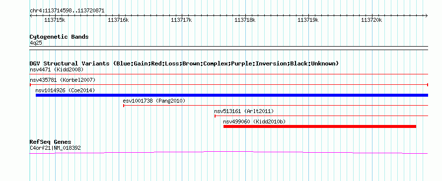
Task: Open variant esv1001738 (Pang2010) label
Action: point(154,101)
